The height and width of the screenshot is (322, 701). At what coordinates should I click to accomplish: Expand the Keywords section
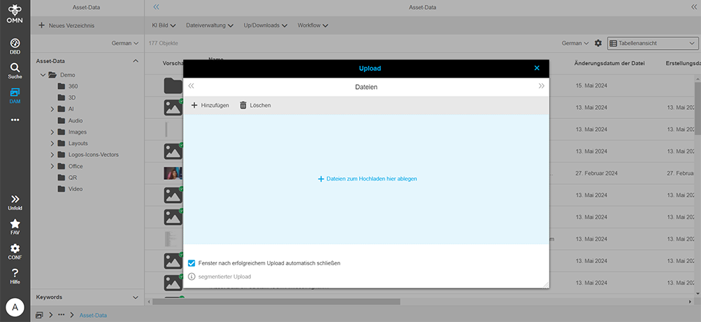(136, 297)
